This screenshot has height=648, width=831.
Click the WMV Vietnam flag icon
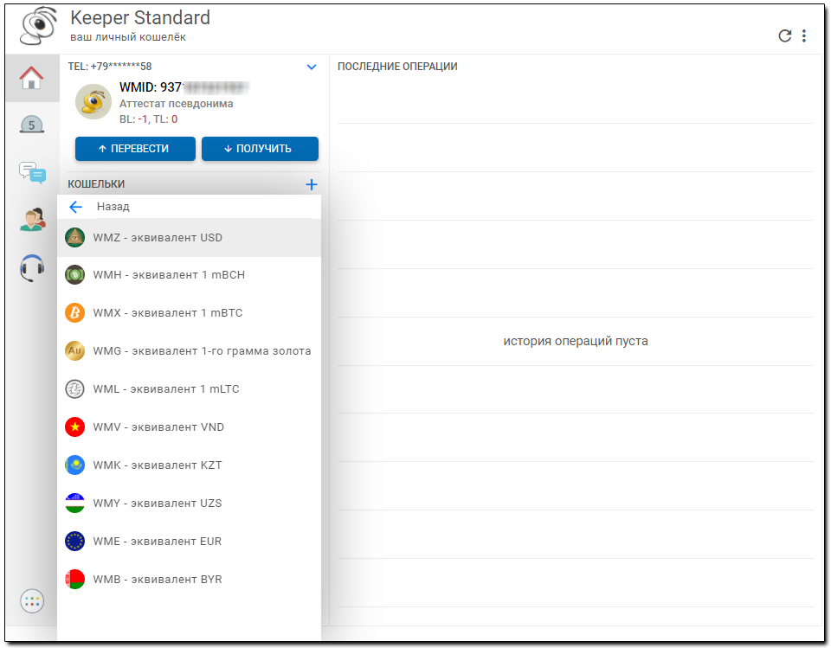point(74,427)
